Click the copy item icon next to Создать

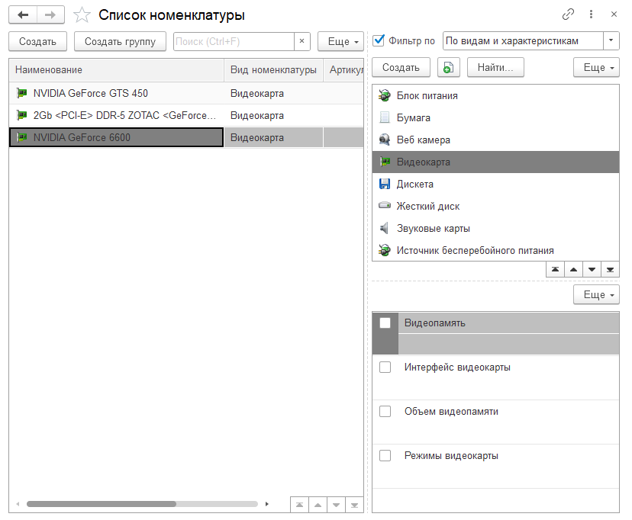(449, 68)
